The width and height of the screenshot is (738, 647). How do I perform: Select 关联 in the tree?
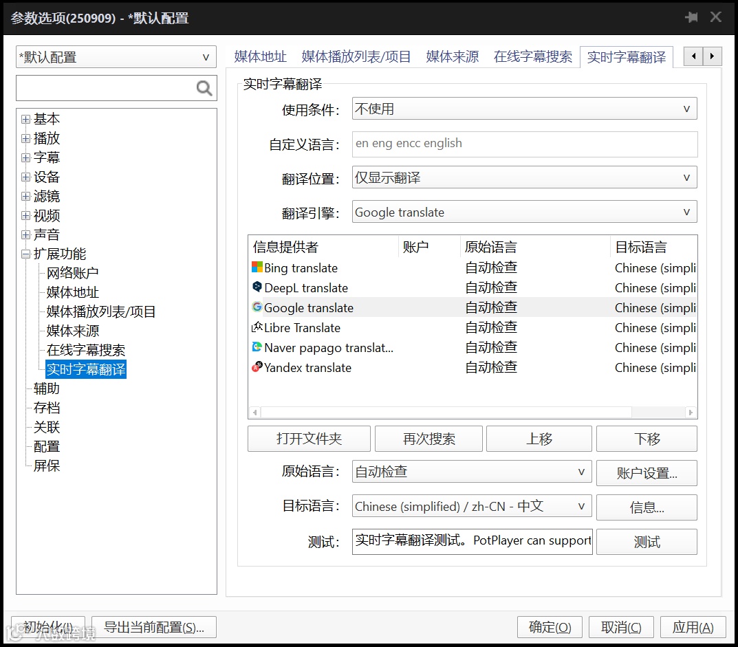tap(47, 427)
